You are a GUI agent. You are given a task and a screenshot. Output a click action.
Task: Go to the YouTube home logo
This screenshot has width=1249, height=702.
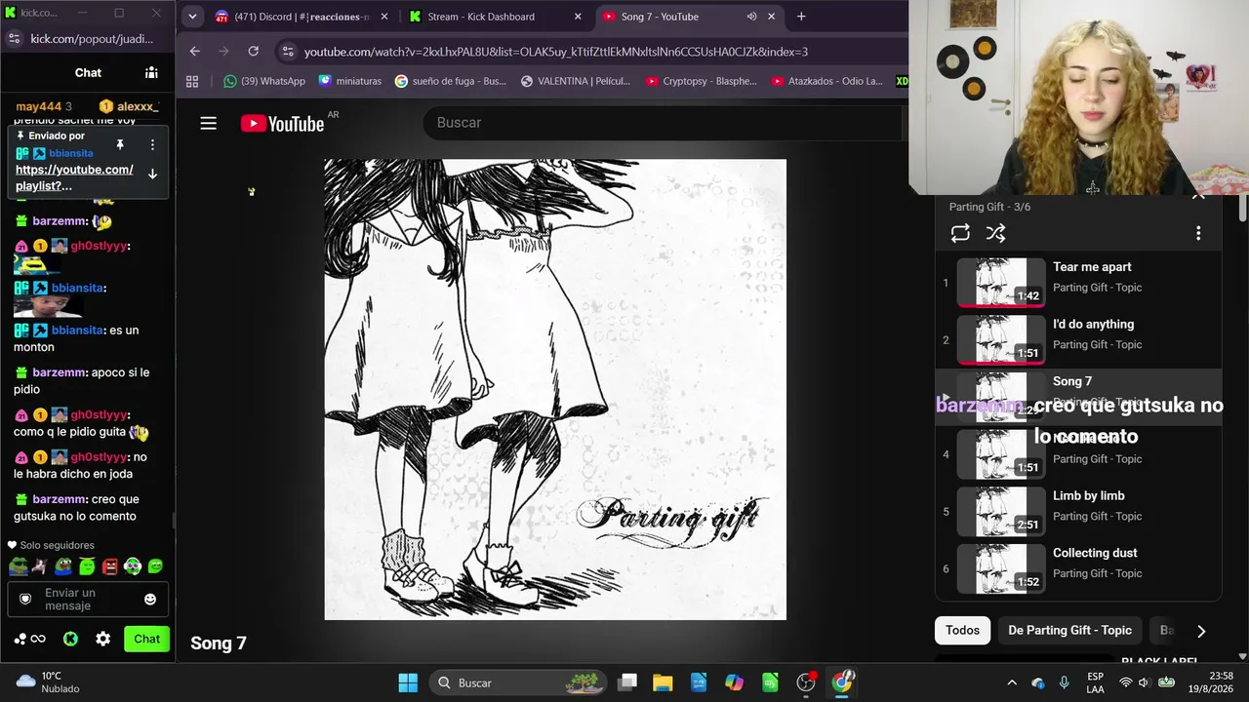click(x=282, y=123)
